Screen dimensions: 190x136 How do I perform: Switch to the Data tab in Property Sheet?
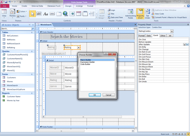[x=149, y=36]
